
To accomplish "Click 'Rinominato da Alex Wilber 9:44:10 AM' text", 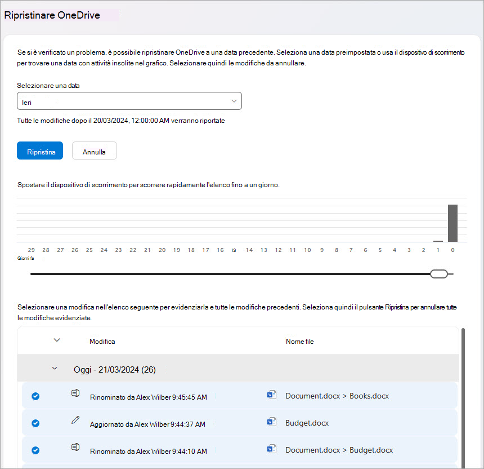I will tap(149, 452).
